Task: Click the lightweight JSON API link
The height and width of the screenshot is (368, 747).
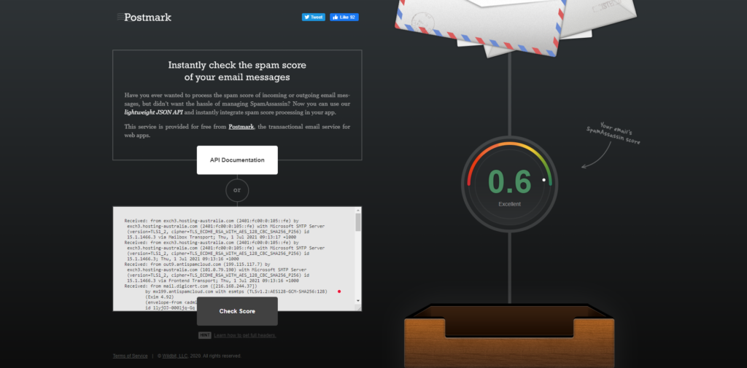Action: pyautogui.click(x=153, y=112)
